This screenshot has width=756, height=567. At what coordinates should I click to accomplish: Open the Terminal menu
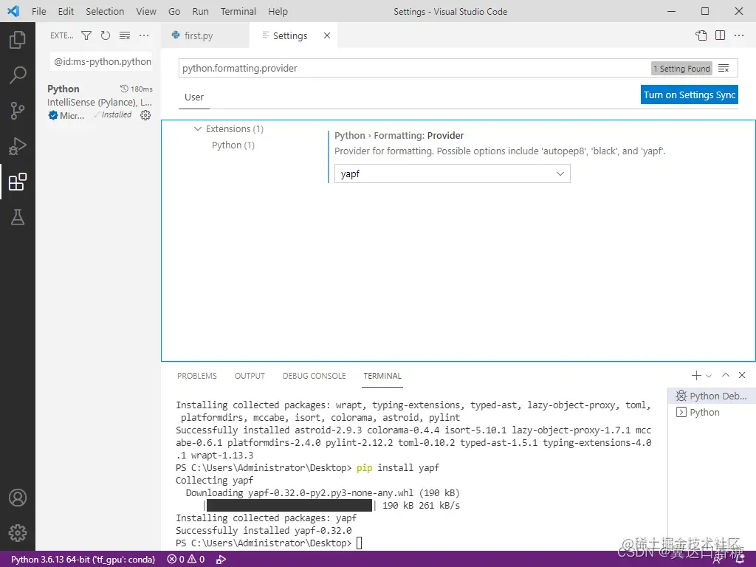238,11
